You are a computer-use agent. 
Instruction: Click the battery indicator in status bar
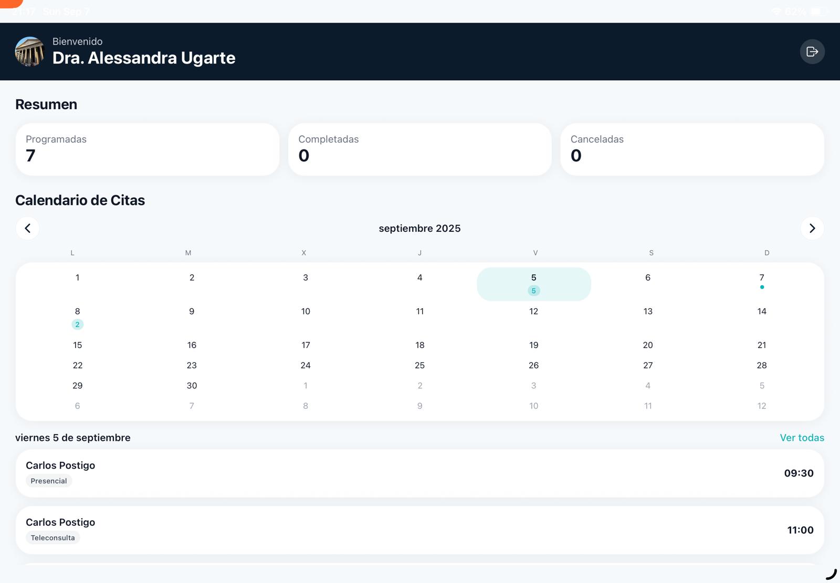(817, 12)
